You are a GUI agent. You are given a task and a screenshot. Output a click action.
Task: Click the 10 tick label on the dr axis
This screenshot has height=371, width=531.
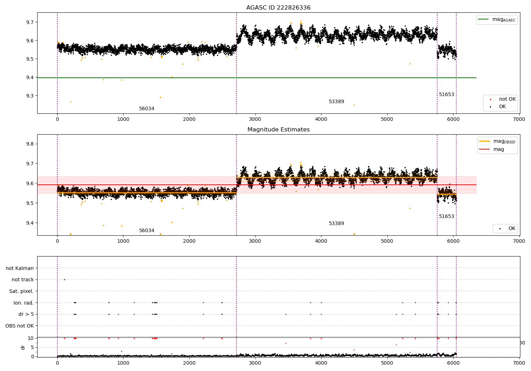click(x=31, y=338)
